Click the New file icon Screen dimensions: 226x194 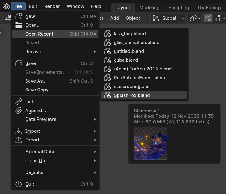[x=19, y=16]
